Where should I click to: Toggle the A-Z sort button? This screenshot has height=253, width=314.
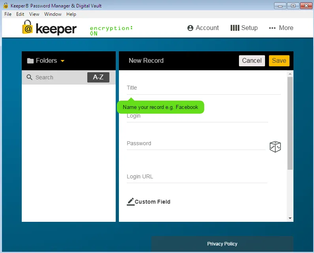pyautogui.click(x=98, y=77)
